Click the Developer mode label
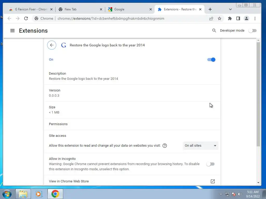 [x=232, y=31]
